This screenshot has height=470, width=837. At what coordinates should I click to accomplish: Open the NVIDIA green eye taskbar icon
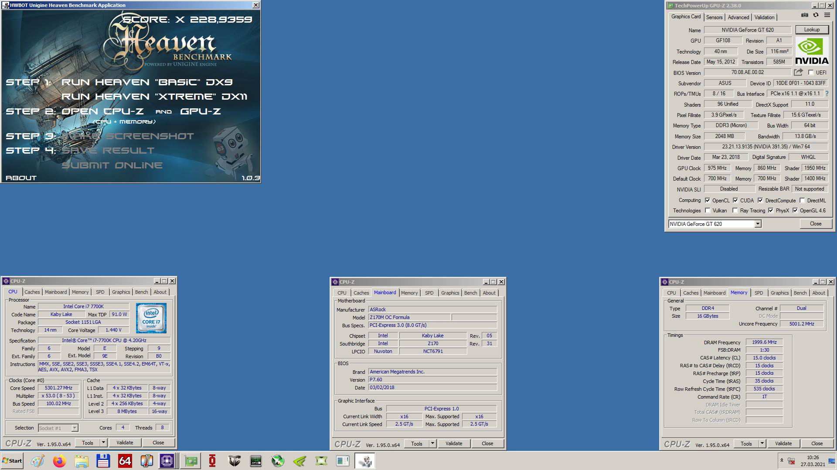(299, 461)
